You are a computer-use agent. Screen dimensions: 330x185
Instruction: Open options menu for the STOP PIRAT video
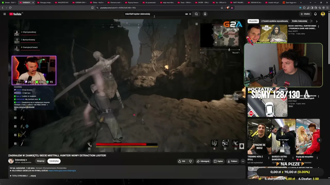pos(318,96)
